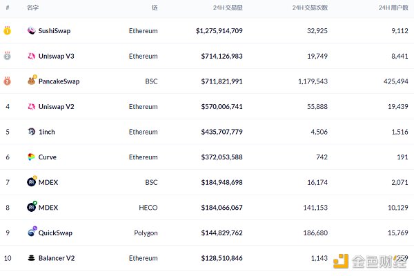
Task: Click the PancakeSwap bunny icon
Action: [31, 81]
